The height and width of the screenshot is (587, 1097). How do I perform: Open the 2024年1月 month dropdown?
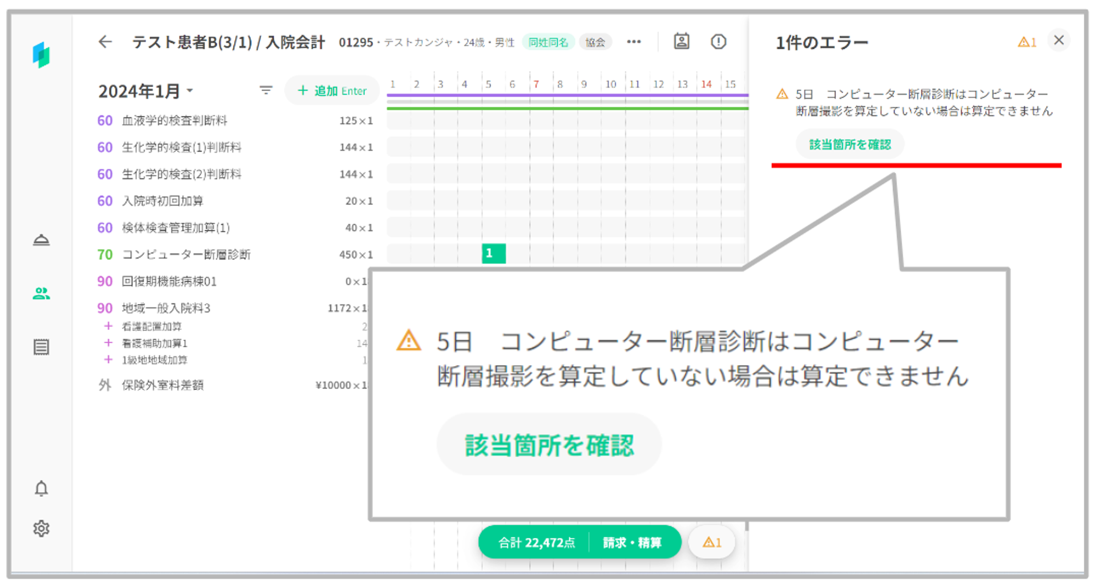coord(146,91)
